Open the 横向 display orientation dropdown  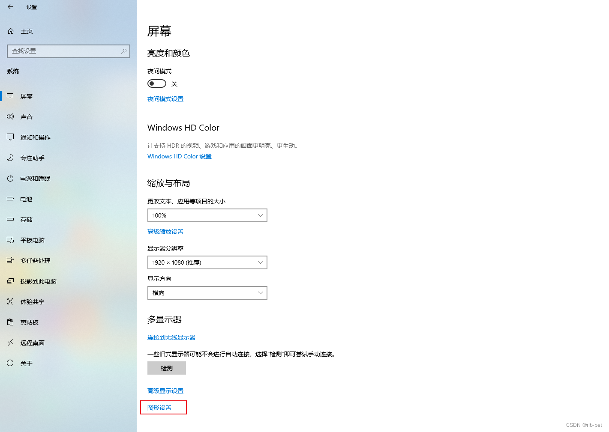click(207, 293)
